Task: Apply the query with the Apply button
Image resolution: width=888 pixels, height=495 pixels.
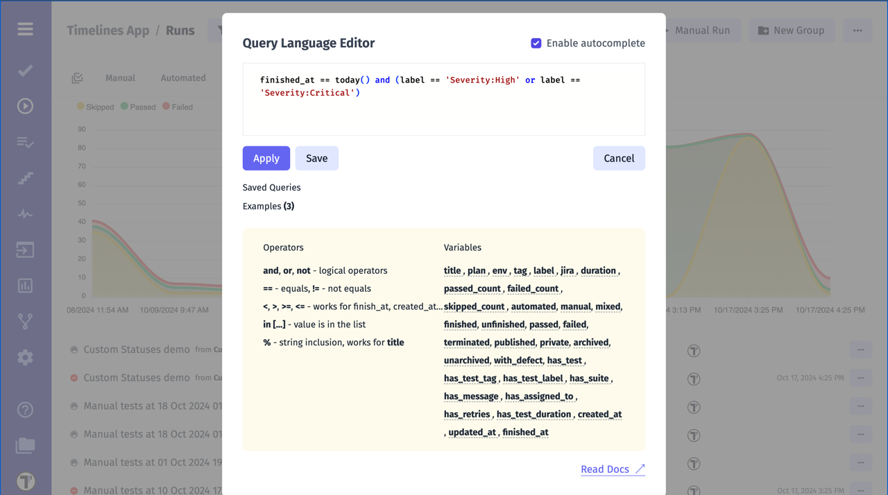Action: point(266,158)
